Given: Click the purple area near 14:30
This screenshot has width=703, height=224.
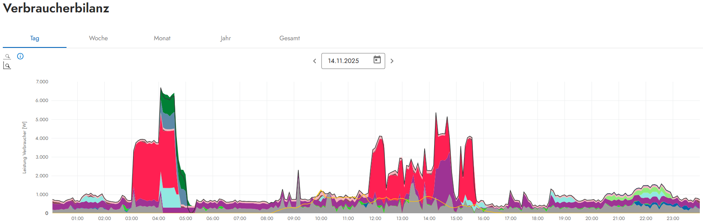Looking at the screenshot, I should [443, 179].
